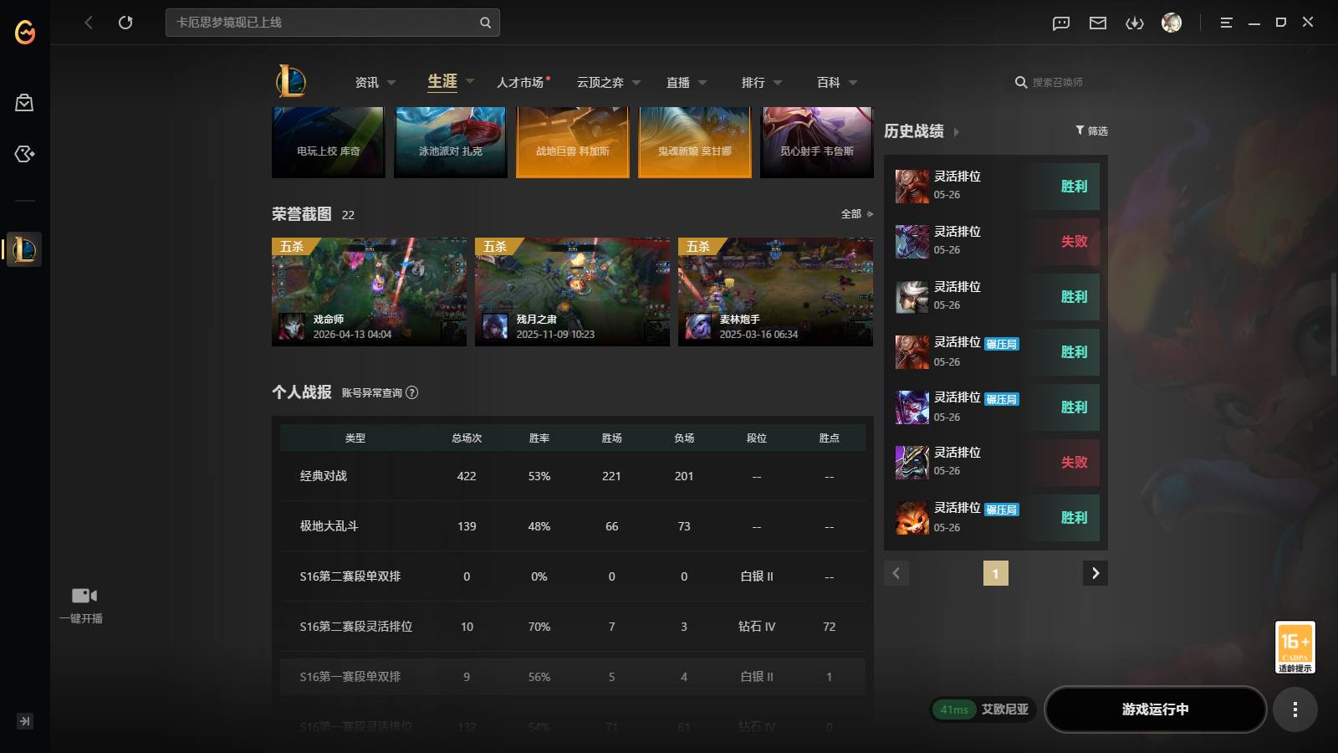The image size is (1338, 753).
Task: Click the 搜索召唤师 search field
Action: 1058,82
